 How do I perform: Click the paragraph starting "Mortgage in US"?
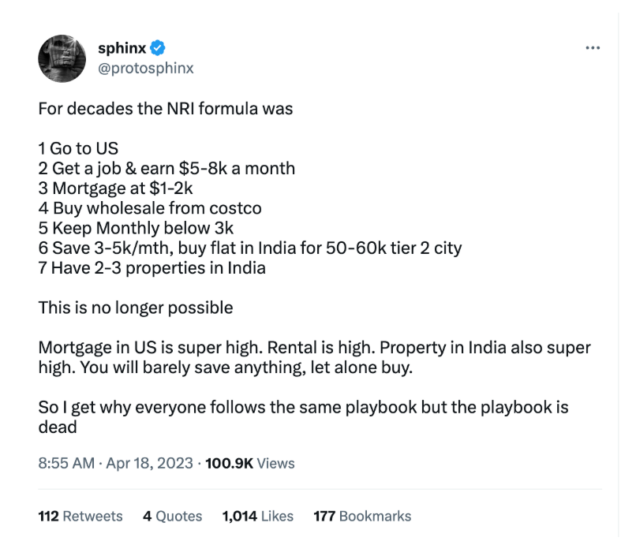click(314, 357)
